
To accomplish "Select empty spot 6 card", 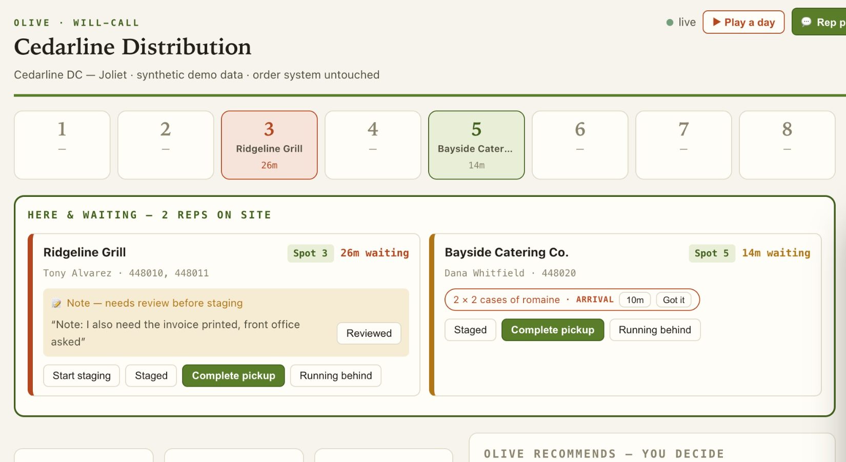I will [x=580, y=145].
